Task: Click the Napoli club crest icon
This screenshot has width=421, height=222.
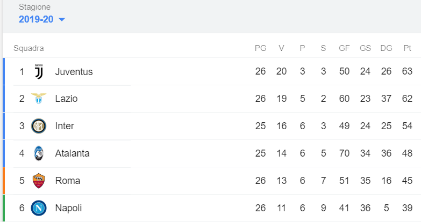Action: pos(39,208)
